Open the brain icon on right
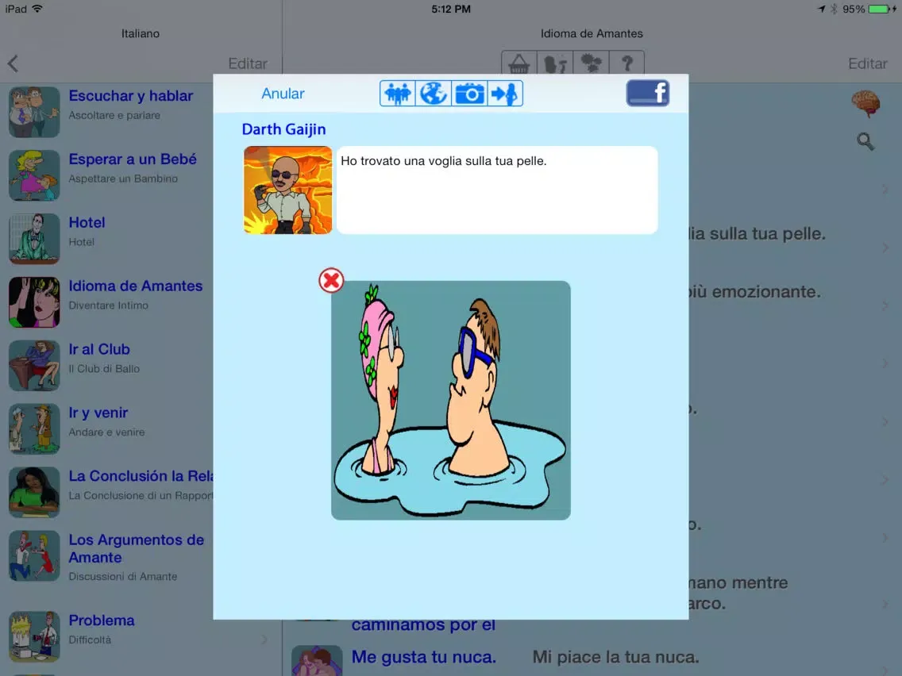The height and width of the screenshot is (676, 902). point(865,103)
